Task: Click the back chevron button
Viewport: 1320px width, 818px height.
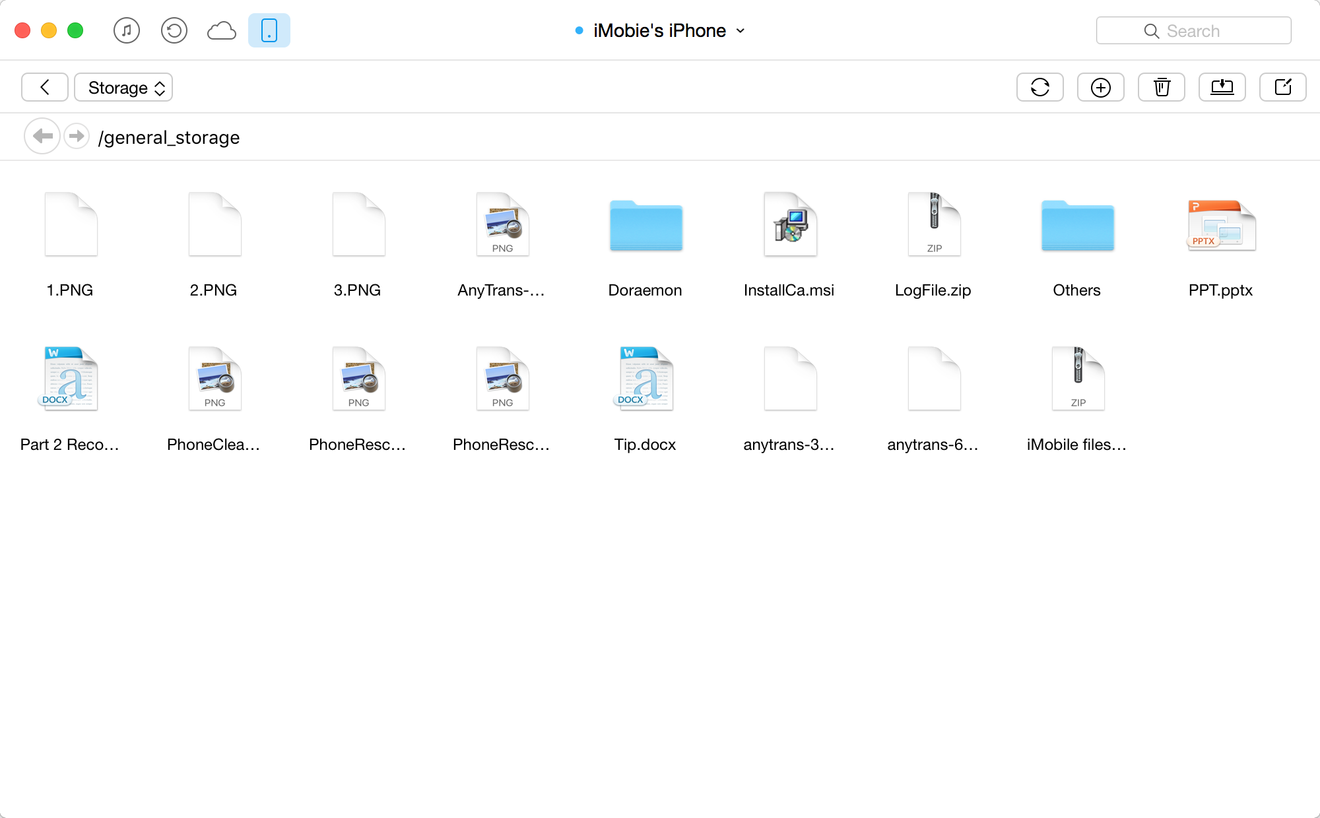Action: coord(45,87)
